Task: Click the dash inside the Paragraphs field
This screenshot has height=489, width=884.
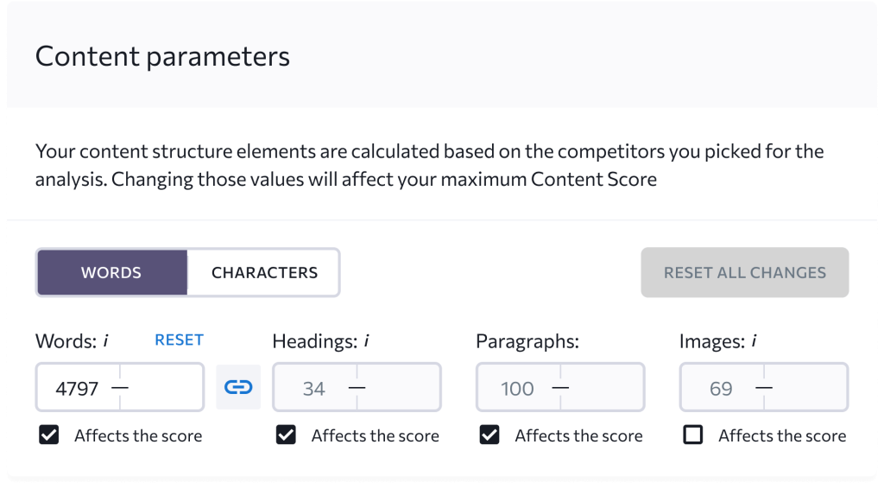Action: (x=560, y=387)
